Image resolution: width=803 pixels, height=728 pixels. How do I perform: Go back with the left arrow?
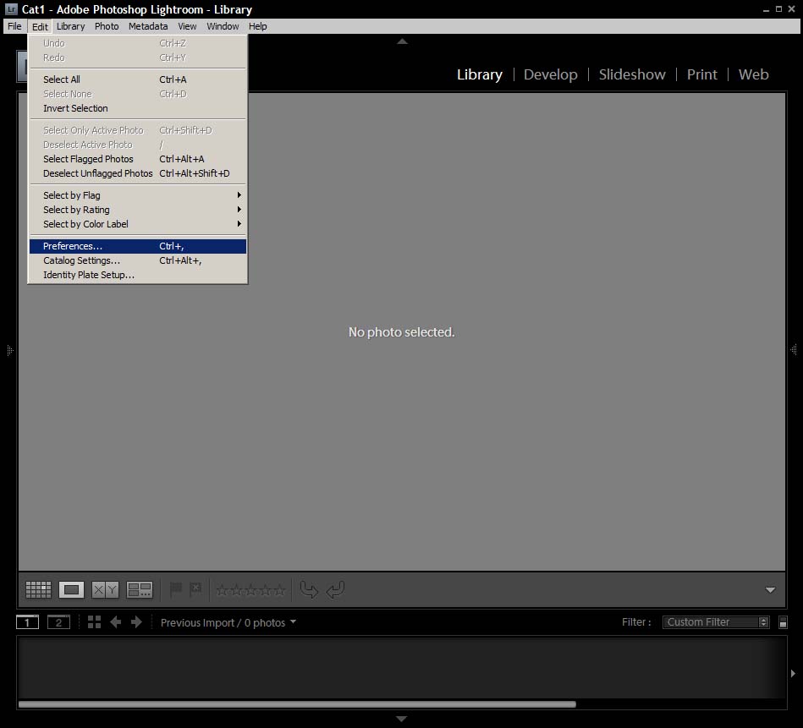[x=115, y=622]
